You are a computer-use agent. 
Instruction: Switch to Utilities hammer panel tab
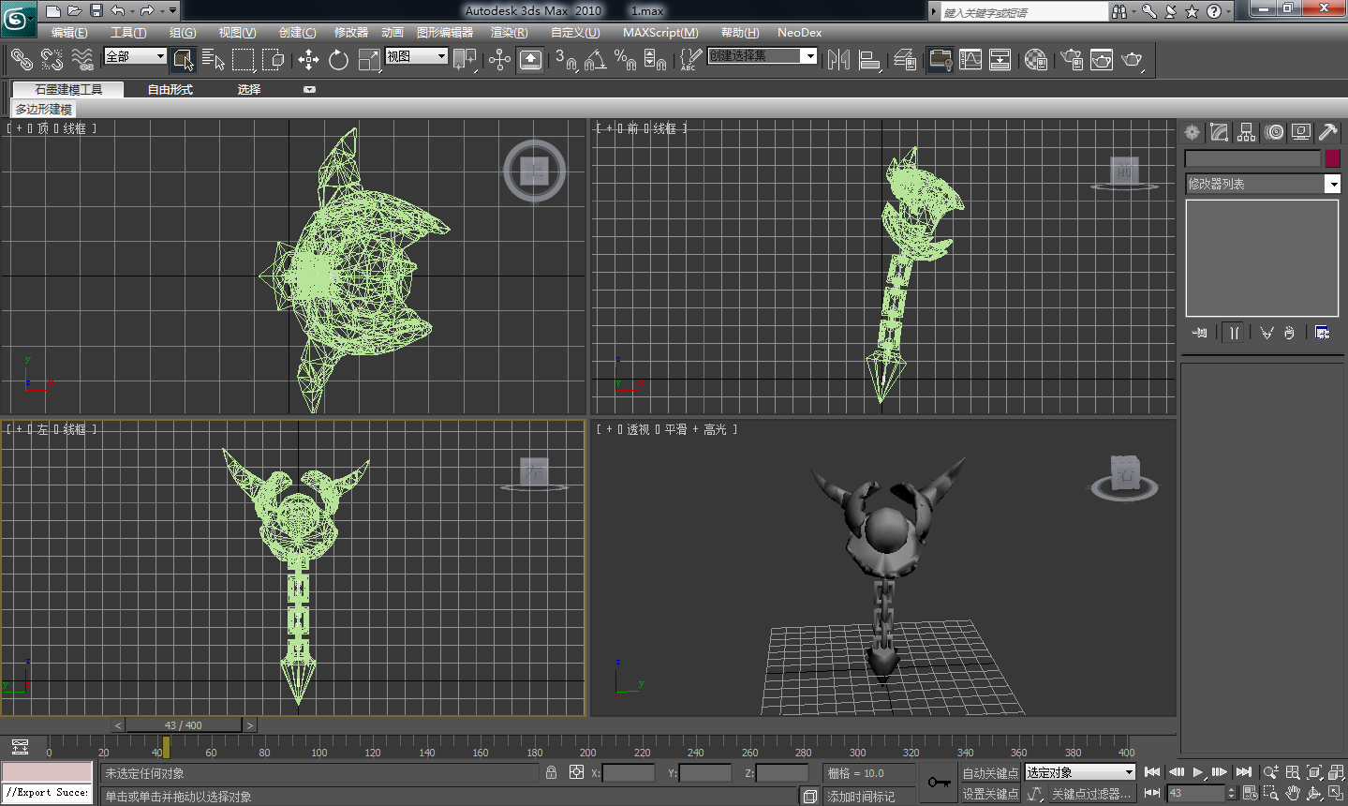pos(1328,132)
